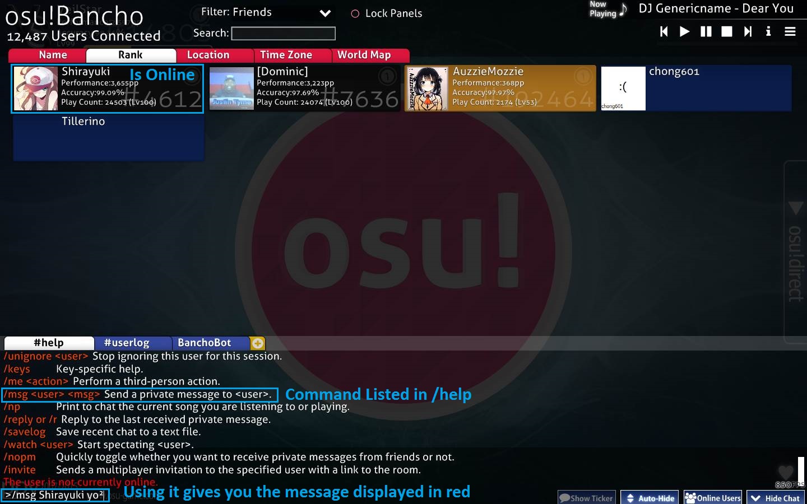Focus the user Search field
The width and height of the screenshot is (807, 504).
283,33
